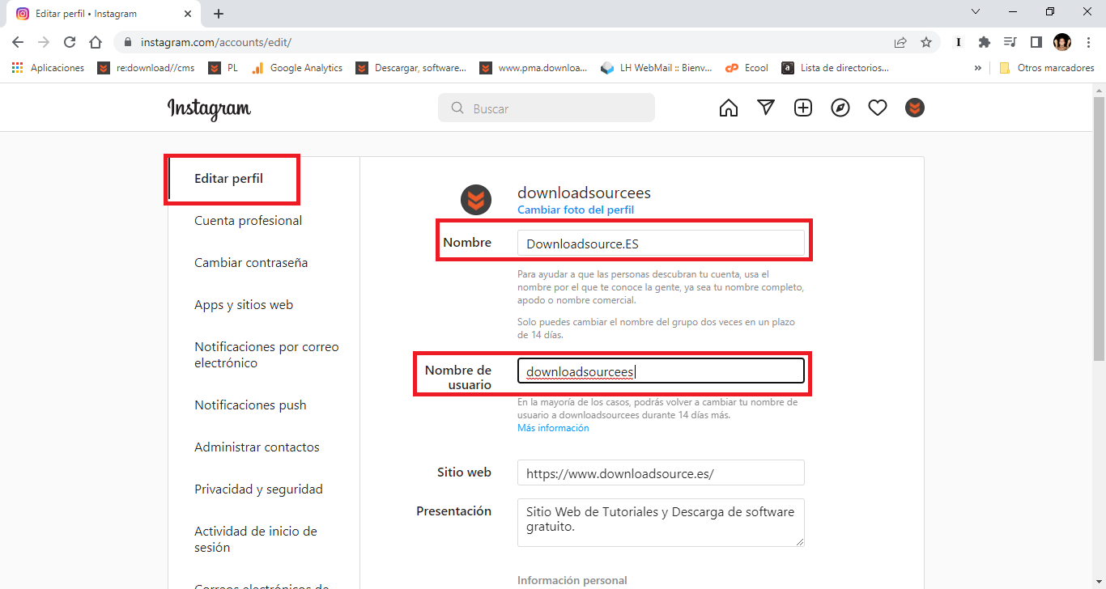Open Cuenta profesional settings

[248, 221]
